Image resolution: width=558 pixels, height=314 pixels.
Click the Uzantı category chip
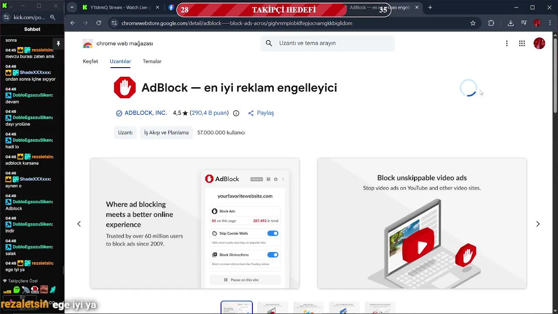tap(125, 133)
